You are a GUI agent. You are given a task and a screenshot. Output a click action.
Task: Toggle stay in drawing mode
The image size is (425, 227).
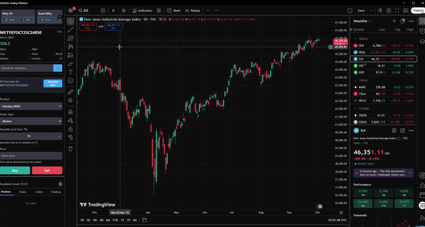(71, 120)
